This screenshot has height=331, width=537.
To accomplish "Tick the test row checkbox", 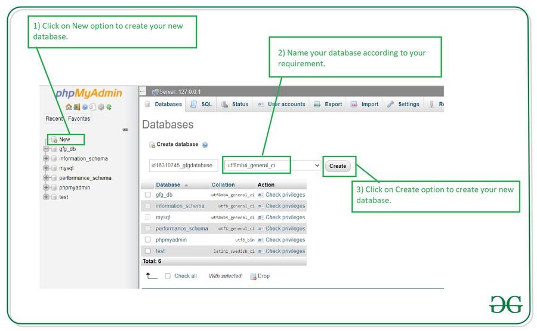I will coord(147,251).
